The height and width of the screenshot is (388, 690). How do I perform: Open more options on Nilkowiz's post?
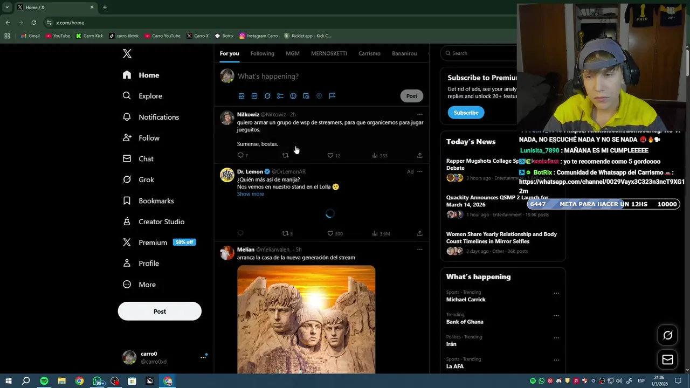pos(420,114)
